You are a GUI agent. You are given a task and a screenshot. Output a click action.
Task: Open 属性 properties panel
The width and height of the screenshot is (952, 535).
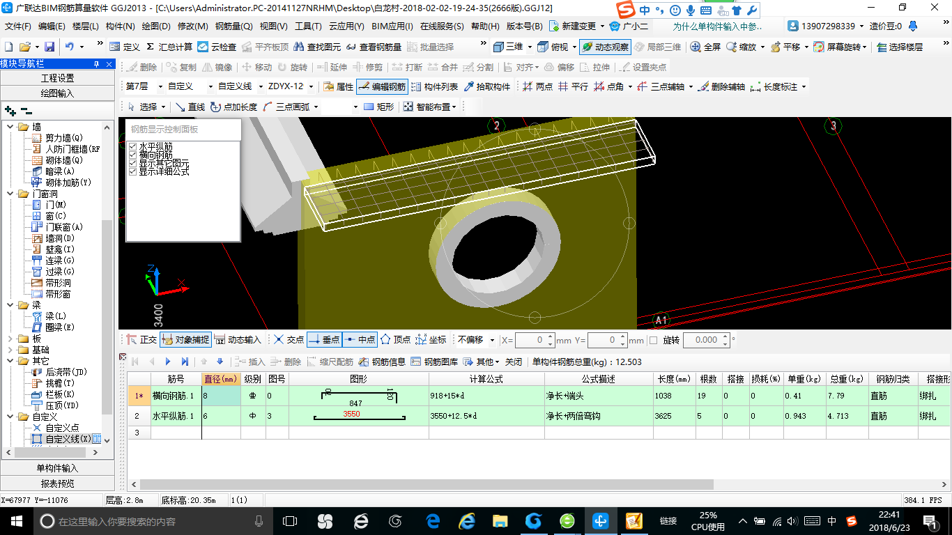[x=339, y=86]
